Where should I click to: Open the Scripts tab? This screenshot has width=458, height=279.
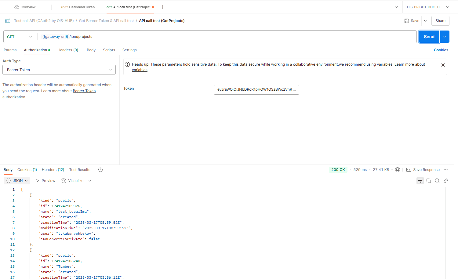point(109,50)
